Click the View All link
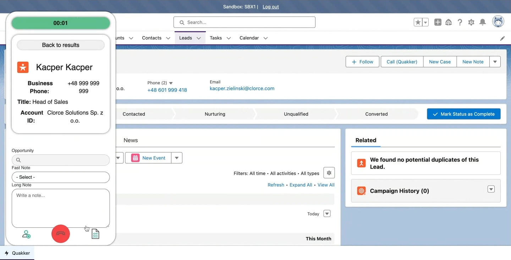 click(x=326, y=185)
